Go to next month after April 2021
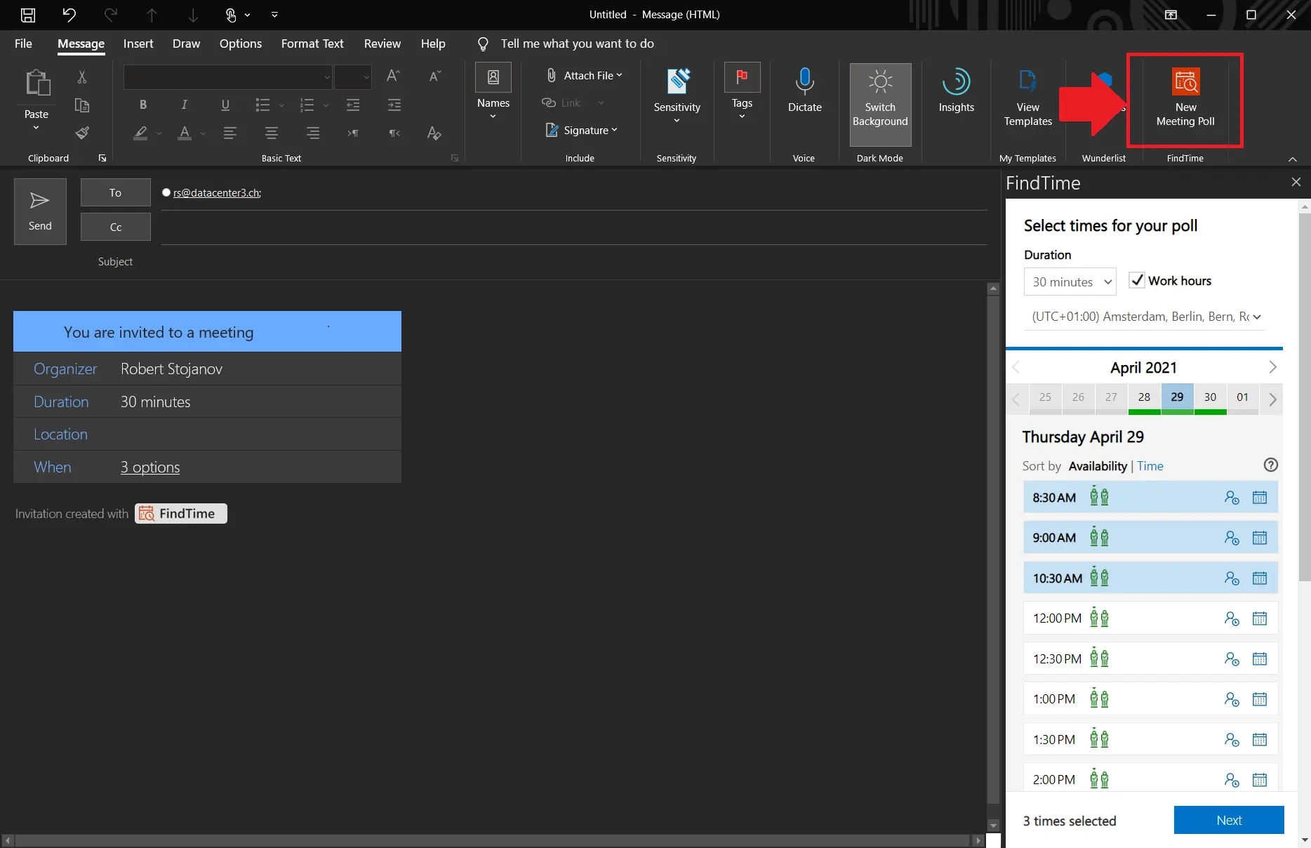 1273,367
